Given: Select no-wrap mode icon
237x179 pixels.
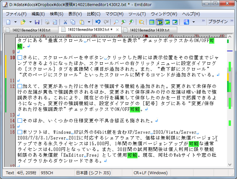Looking at the screenshot, I should 152,22.
